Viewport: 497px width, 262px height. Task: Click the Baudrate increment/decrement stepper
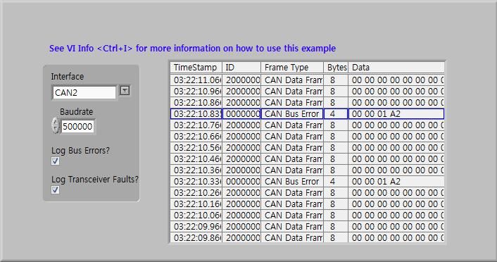(55, 125)
